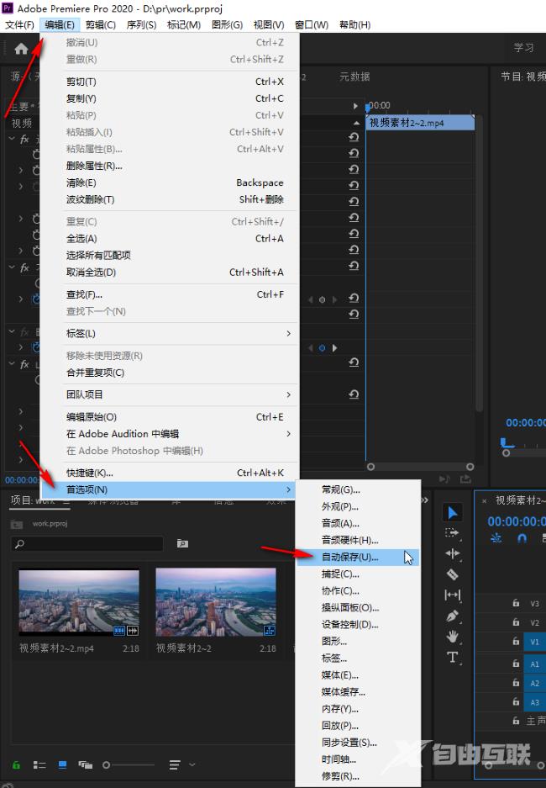Pick the Track Select Forward tool
The height and width of the screenshot is (788, 546).
tap(452, 532)
